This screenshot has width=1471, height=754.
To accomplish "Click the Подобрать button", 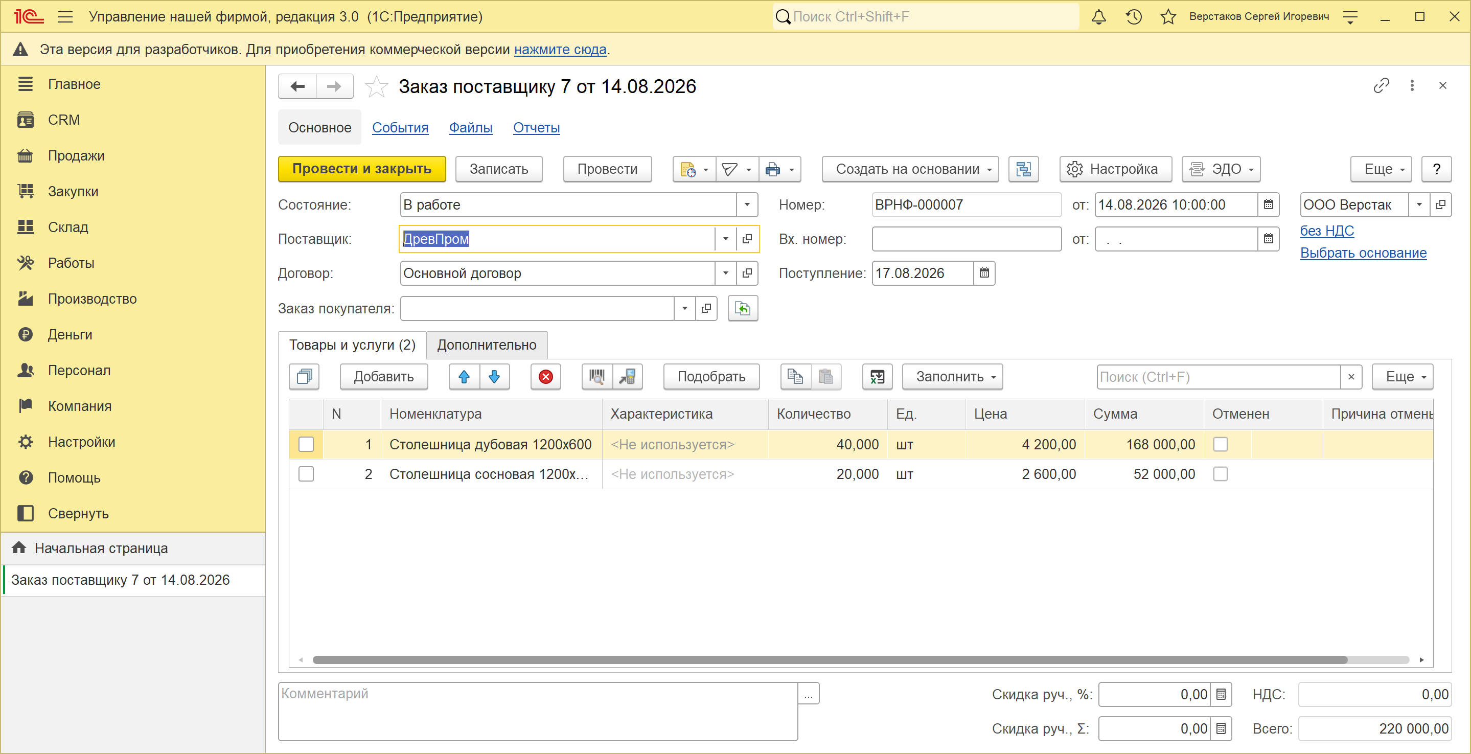I will (x=711, y=376).
